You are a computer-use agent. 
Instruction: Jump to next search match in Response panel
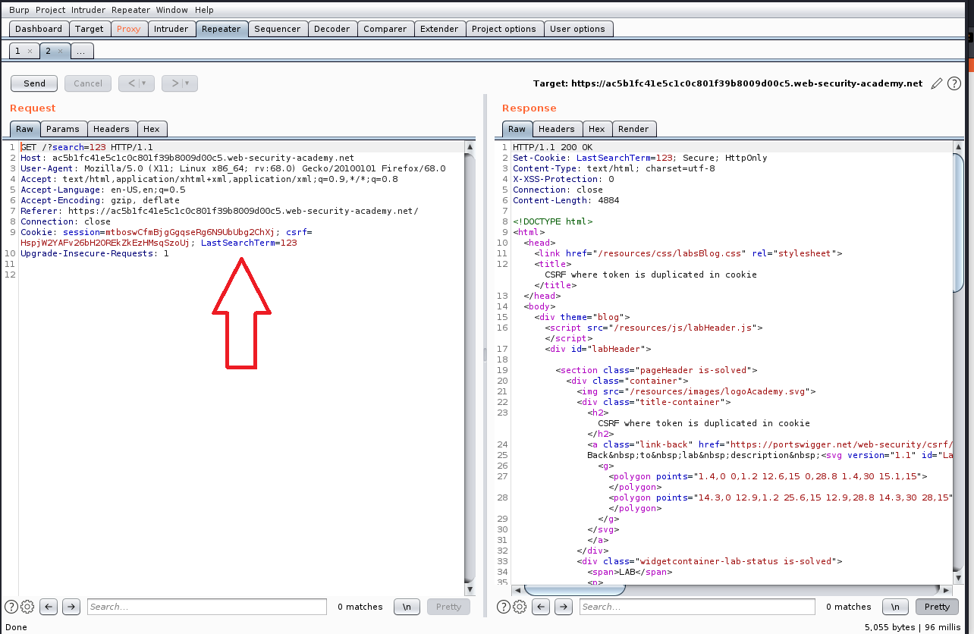click(563, 607)
